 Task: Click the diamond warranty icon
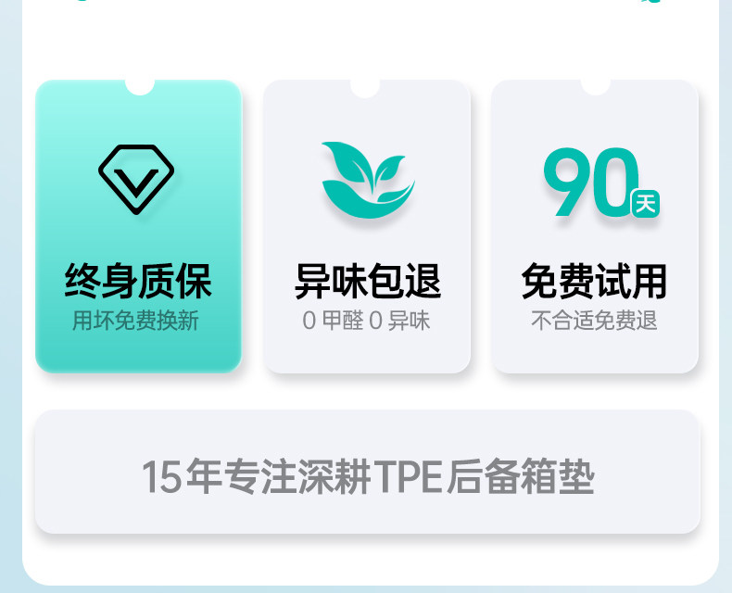136,180
